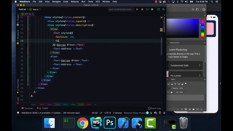Click the Trash icon in the Dock
The height and width of the screenshot is (131, 233).
pyautogui.click(x=183, y=123)
